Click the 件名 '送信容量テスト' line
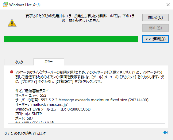Image resolution: width=173 pixels, height=140 pixels. pos(32,91)
